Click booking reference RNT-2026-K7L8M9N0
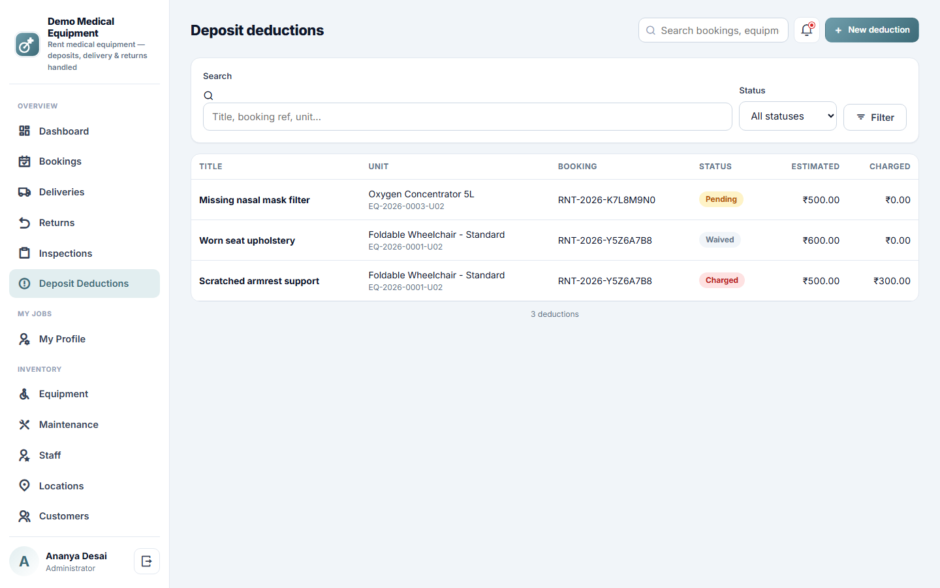Viewport: 940px width, 588px height. click(x=606, y=200)
